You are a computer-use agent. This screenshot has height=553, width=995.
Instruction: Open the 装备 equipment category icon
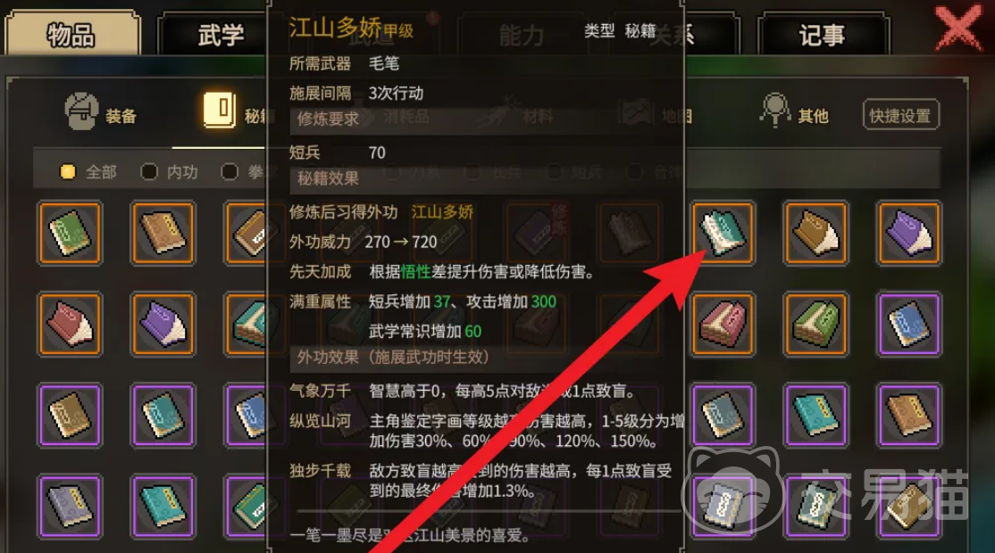(81, 111)
